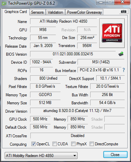Screen dimensions: 131x162
Task: Click the Computing label
Action: (x=18, y=144)
